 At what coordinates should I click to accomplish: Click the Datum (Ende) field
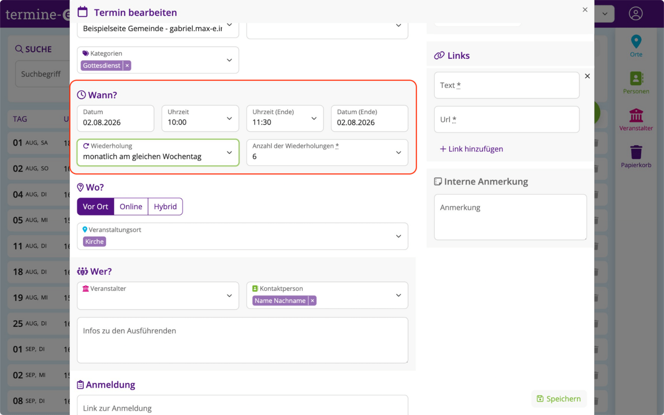click(369, 119)
